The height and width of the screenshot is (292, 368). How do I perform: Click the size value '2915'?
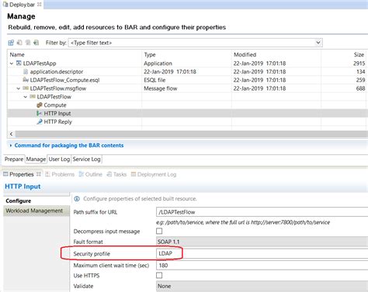coord(359,64)
